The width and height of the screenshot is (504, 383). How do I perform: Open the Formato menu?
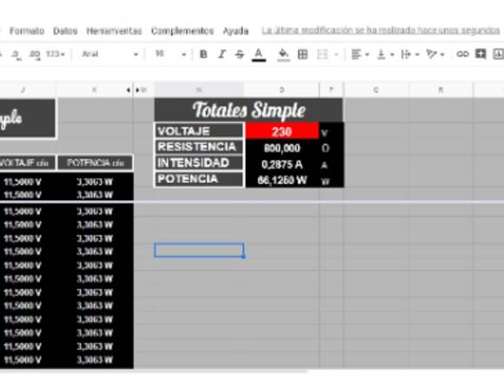click(27, 30)
